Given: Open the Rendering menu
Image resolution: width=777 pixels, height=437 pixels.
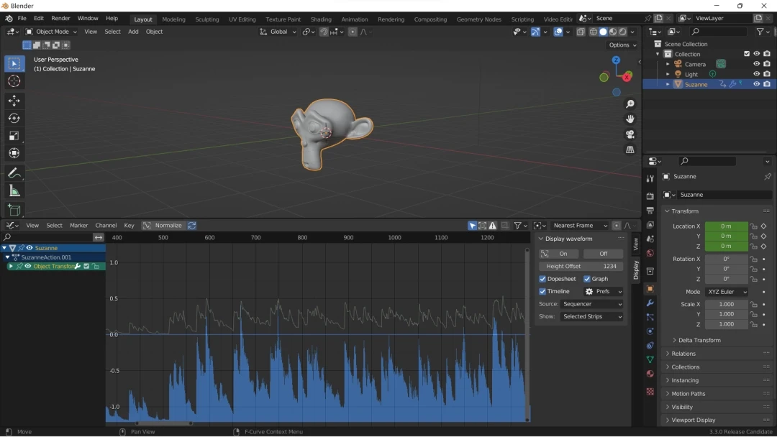Looking at the screenshot, I should tap(391, 19).
